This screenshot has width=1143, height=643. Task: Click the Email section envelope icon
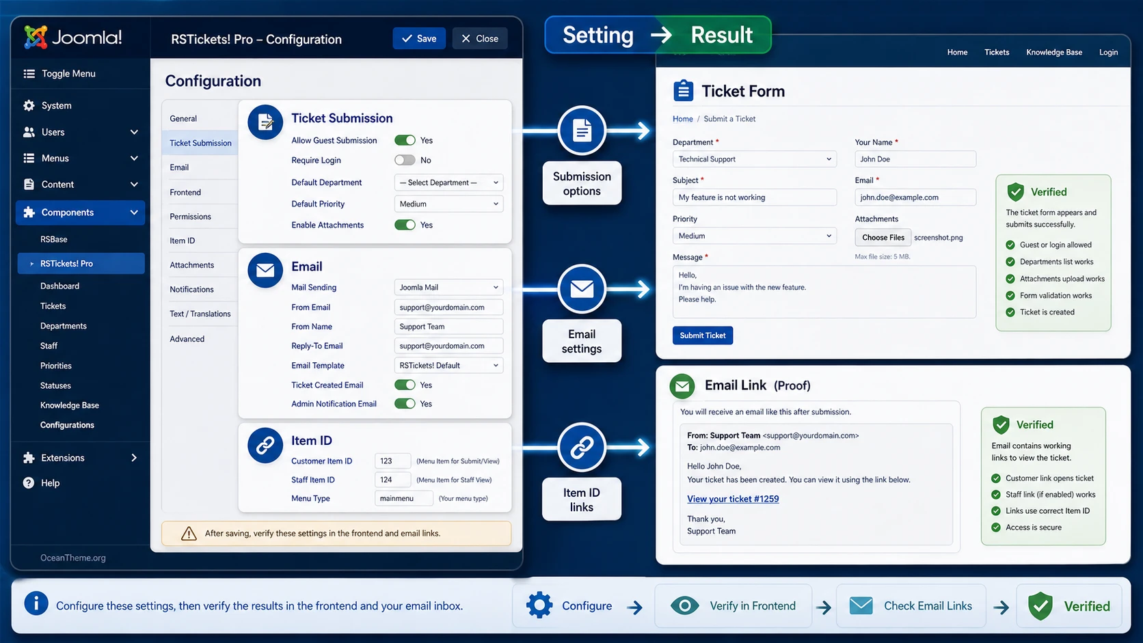(x=265, y=271)
